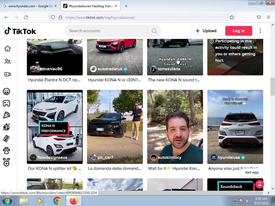Open the Windows Start button

(x=7, y=201)
